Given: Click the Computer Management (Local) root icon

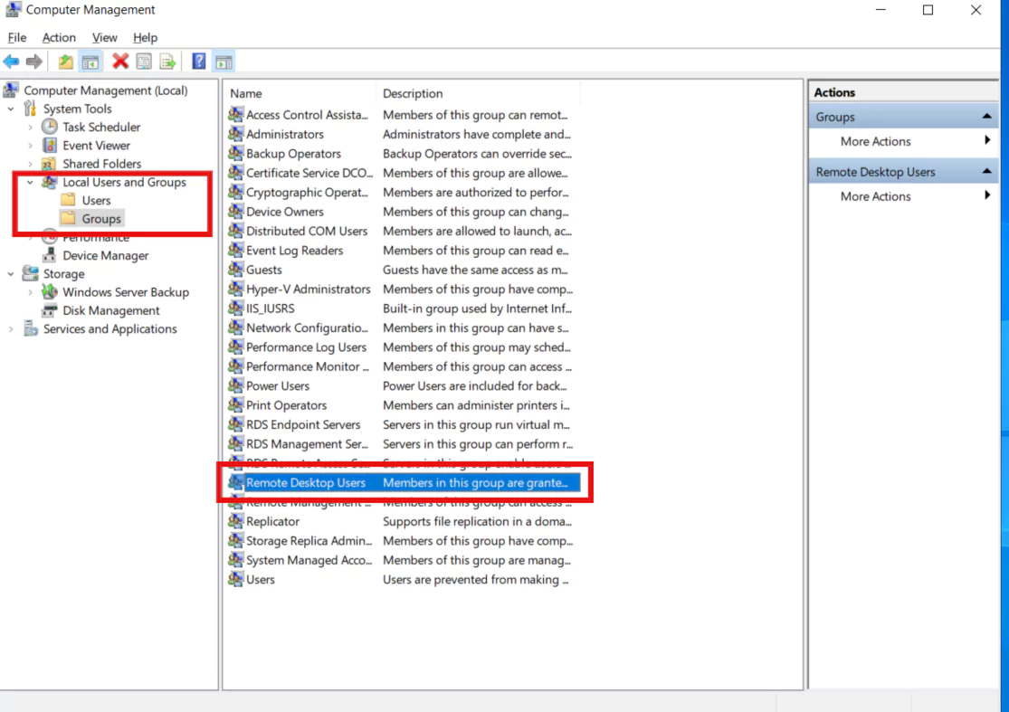Looking at the screenshot, I should (11, 90).
